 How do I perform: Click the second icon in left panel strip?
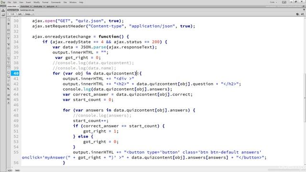pyautogui.click(x=3, y=15)
